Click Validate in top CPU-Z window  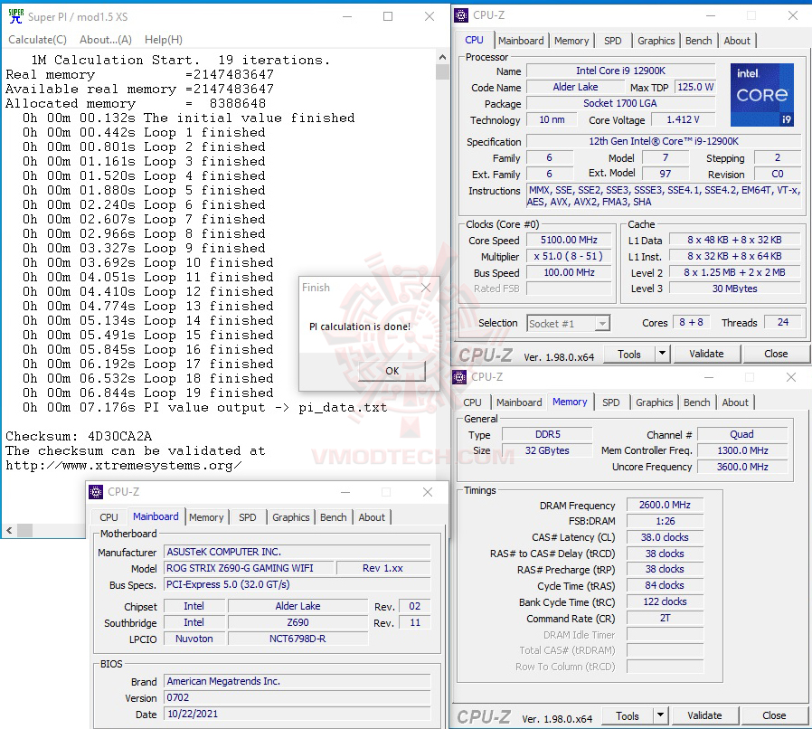(706, 354)
